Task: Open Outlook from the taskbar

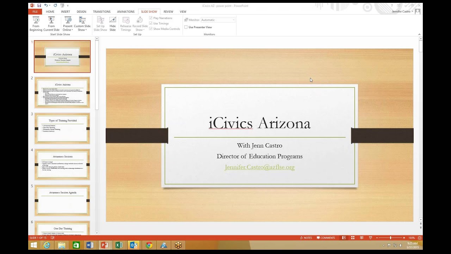Action: pos(134,245)
